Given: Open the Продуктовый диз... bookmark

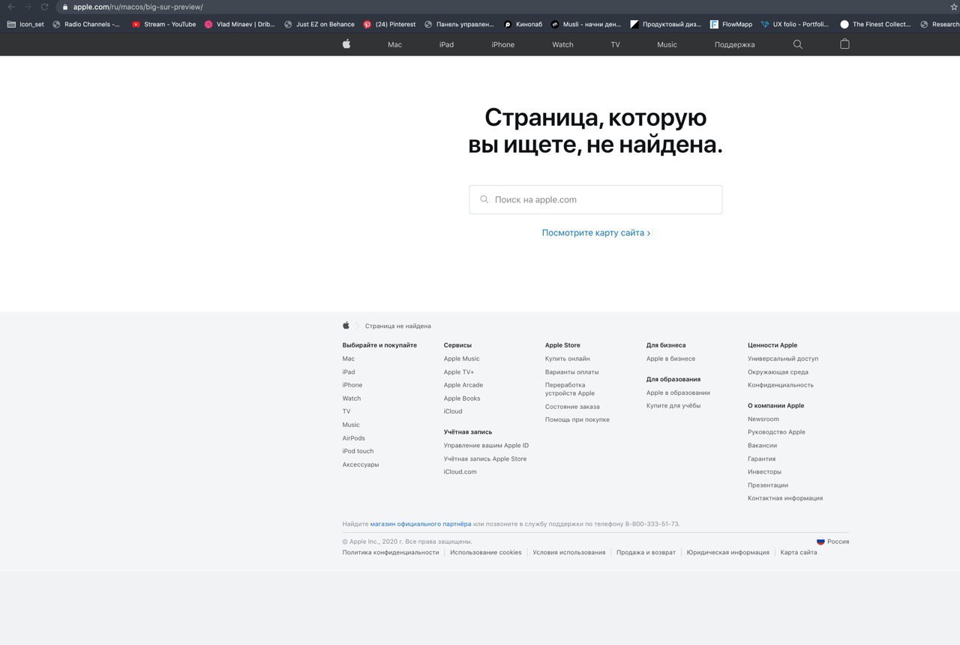Looking at the screenshot, I should click(x=666, y=24).
